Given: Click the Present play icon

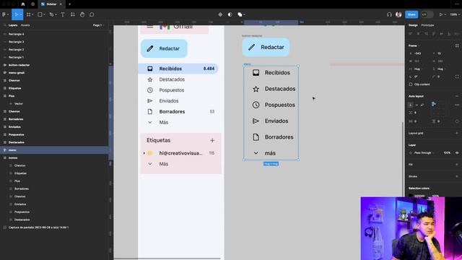Looking at the screenshot, I should (x=441, y=14).
